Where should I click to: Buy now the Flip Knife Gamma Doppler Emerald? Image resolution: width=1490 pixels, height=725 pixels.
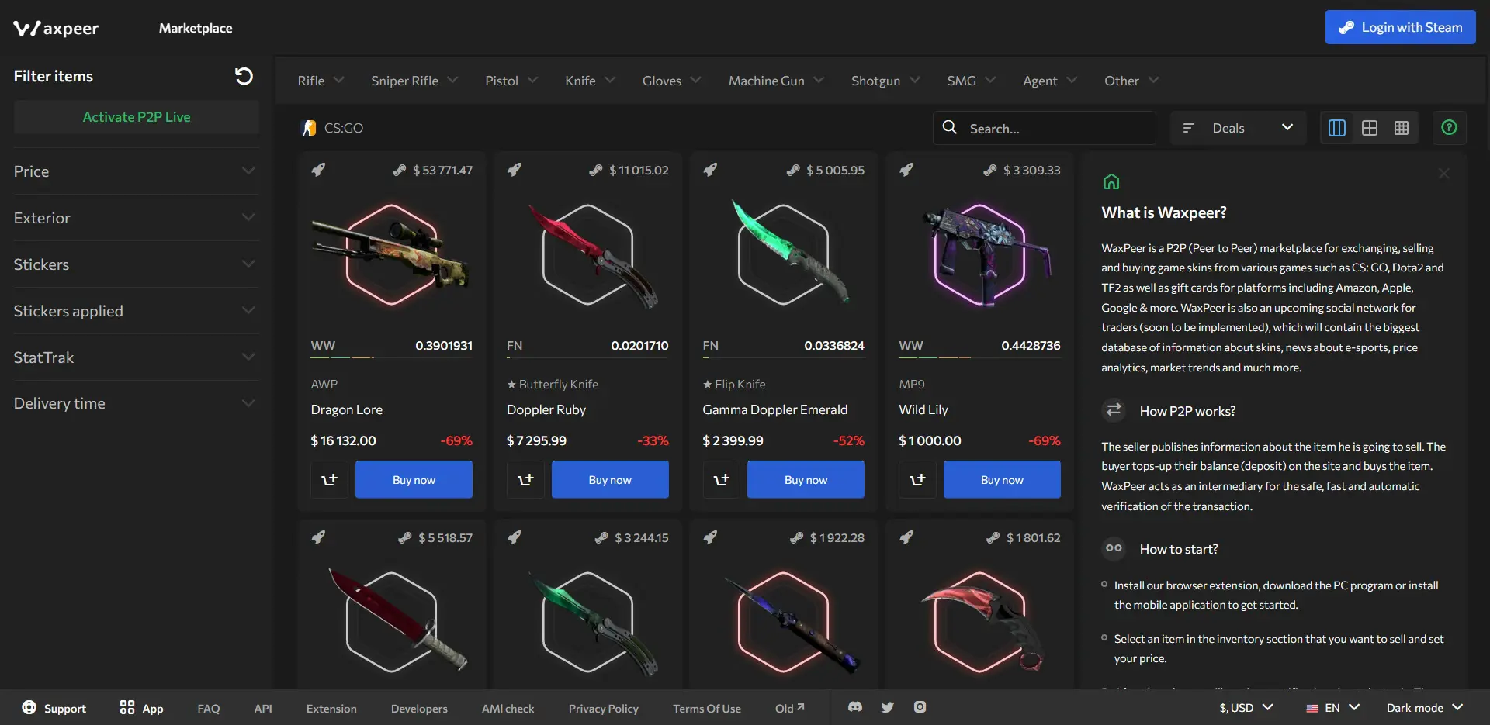(x=806, y=479)
